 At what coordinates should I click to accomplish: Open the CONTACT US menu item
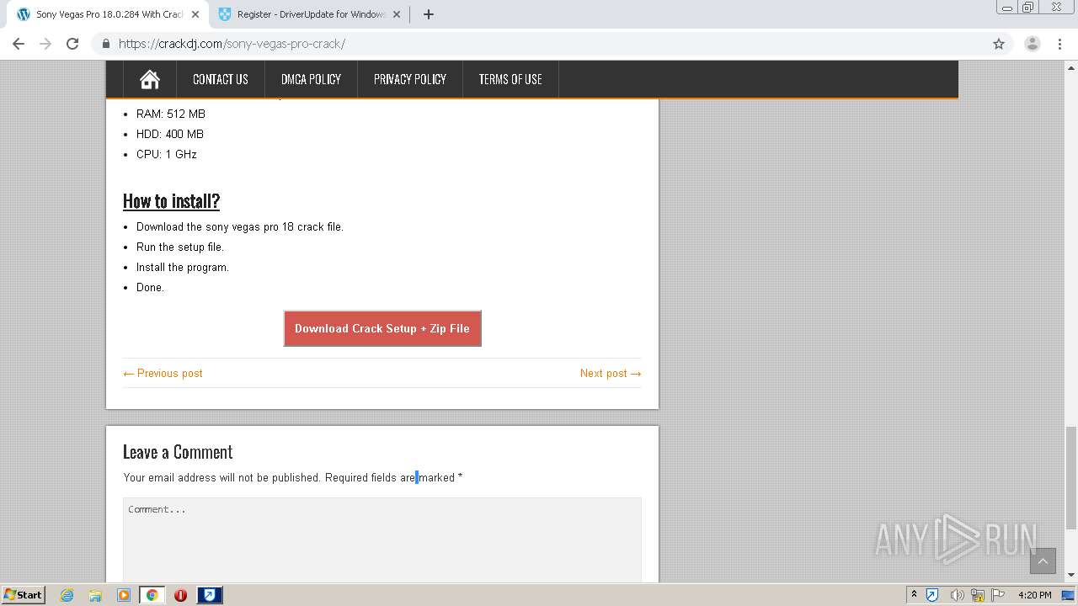[221, 79]
